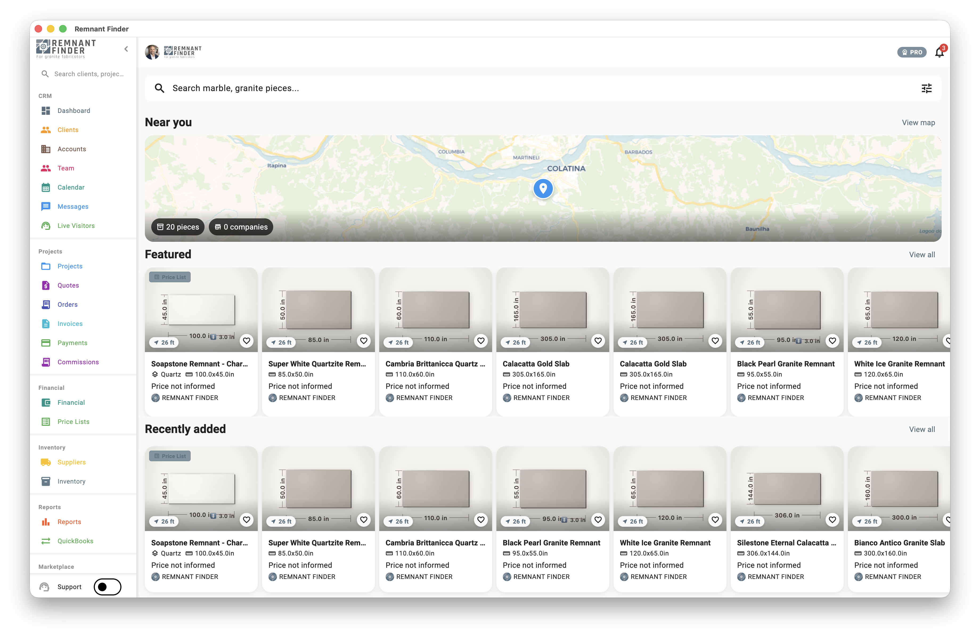This screenshot has width=980, height=637.
Task: Favorite the Soapstone Remnant piece
Action: (247, 341)
